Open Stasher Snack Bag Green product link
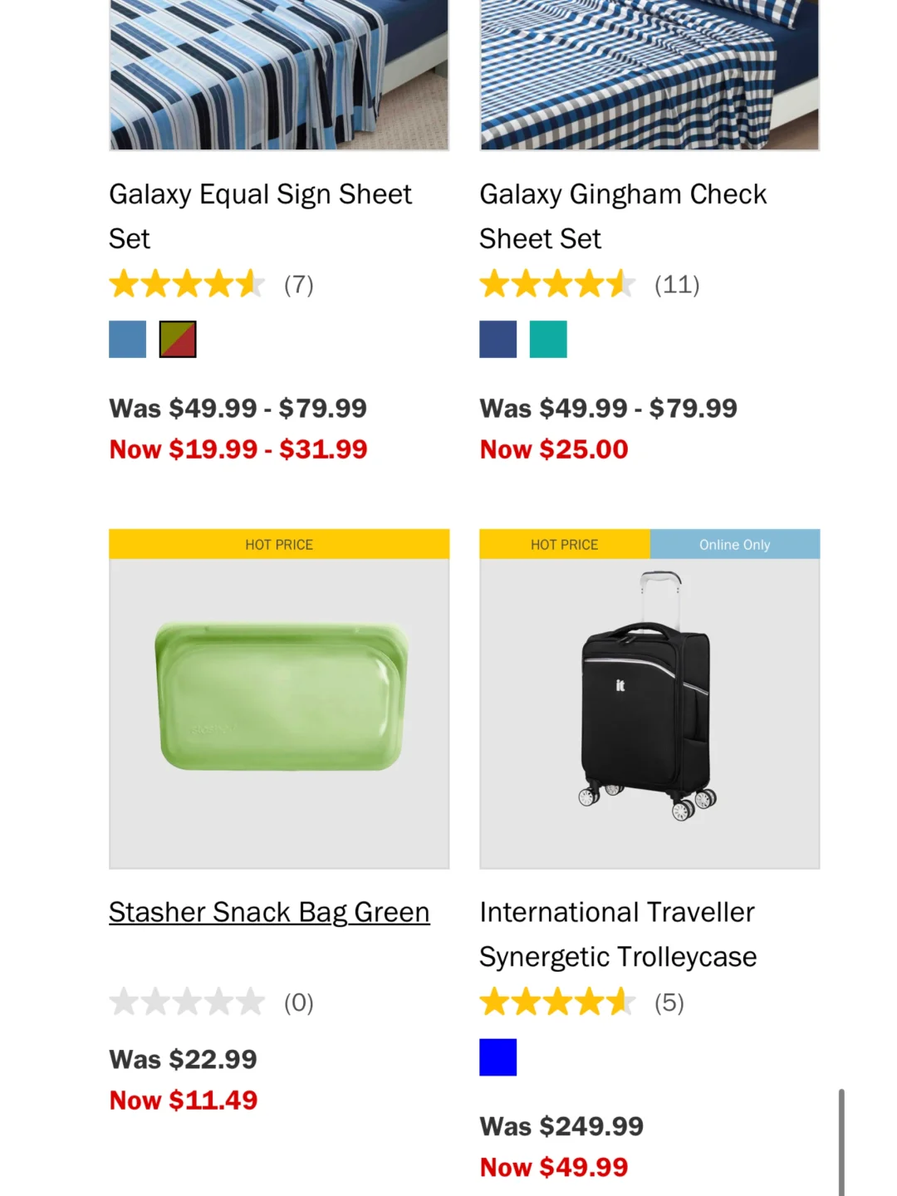This screenshot has height=1196, width=897. click(x=269, y=912)
